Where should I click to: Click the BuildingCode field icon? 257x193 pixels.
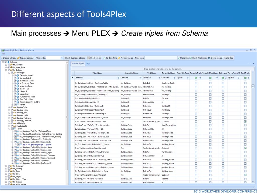pos(15,107)
